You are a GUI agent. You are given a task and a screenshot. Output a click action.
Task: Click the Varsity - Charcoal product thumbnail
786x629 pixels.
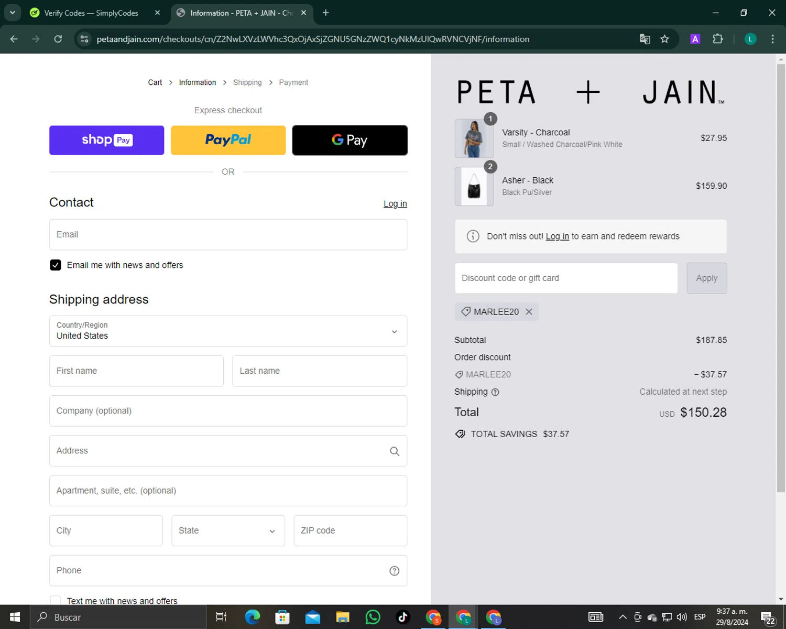point(474,138)
